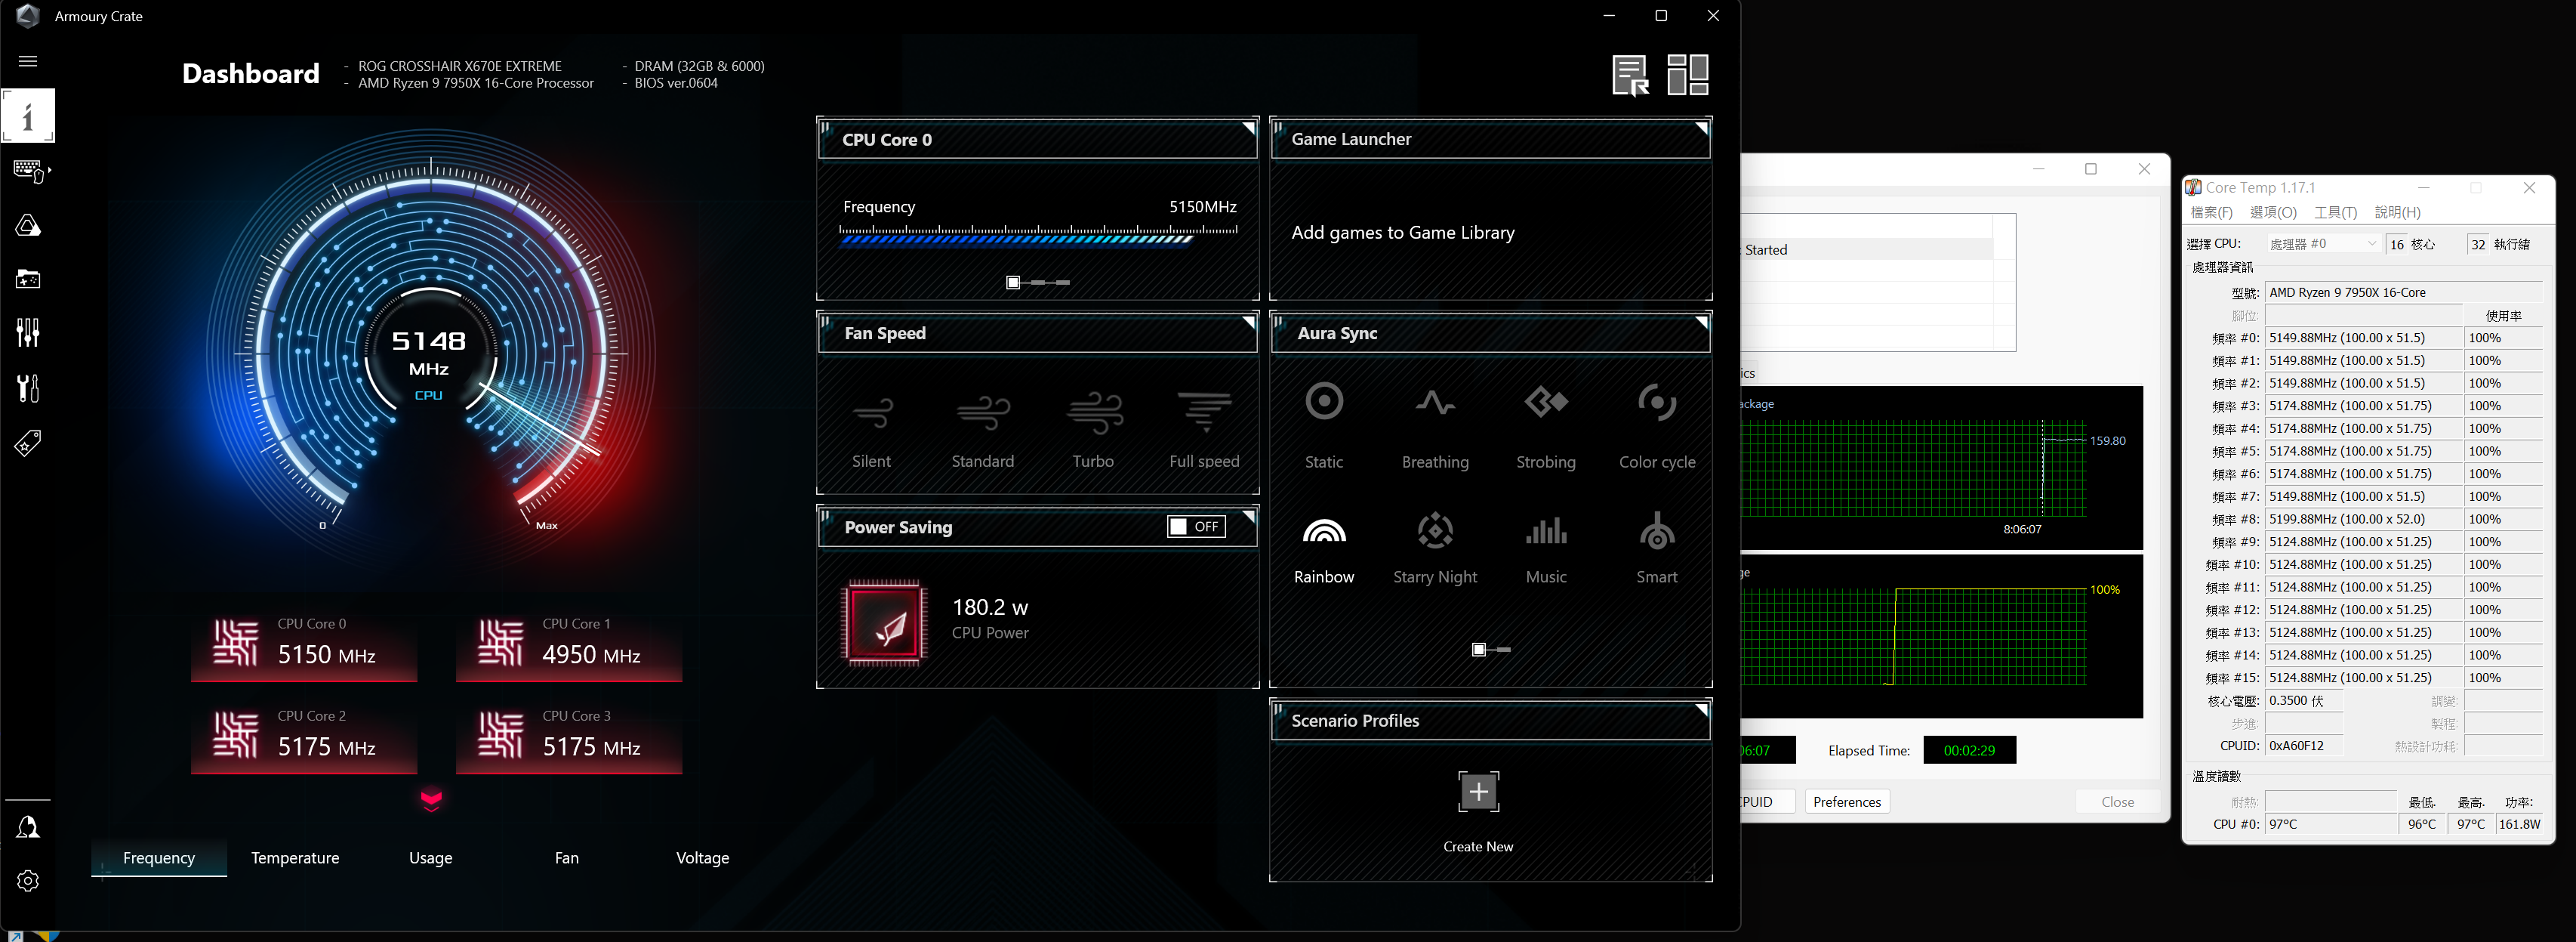Viewport: 2576px width, 942px height.
Task: Select Turbo fan speed mode
Action: 1093,431
